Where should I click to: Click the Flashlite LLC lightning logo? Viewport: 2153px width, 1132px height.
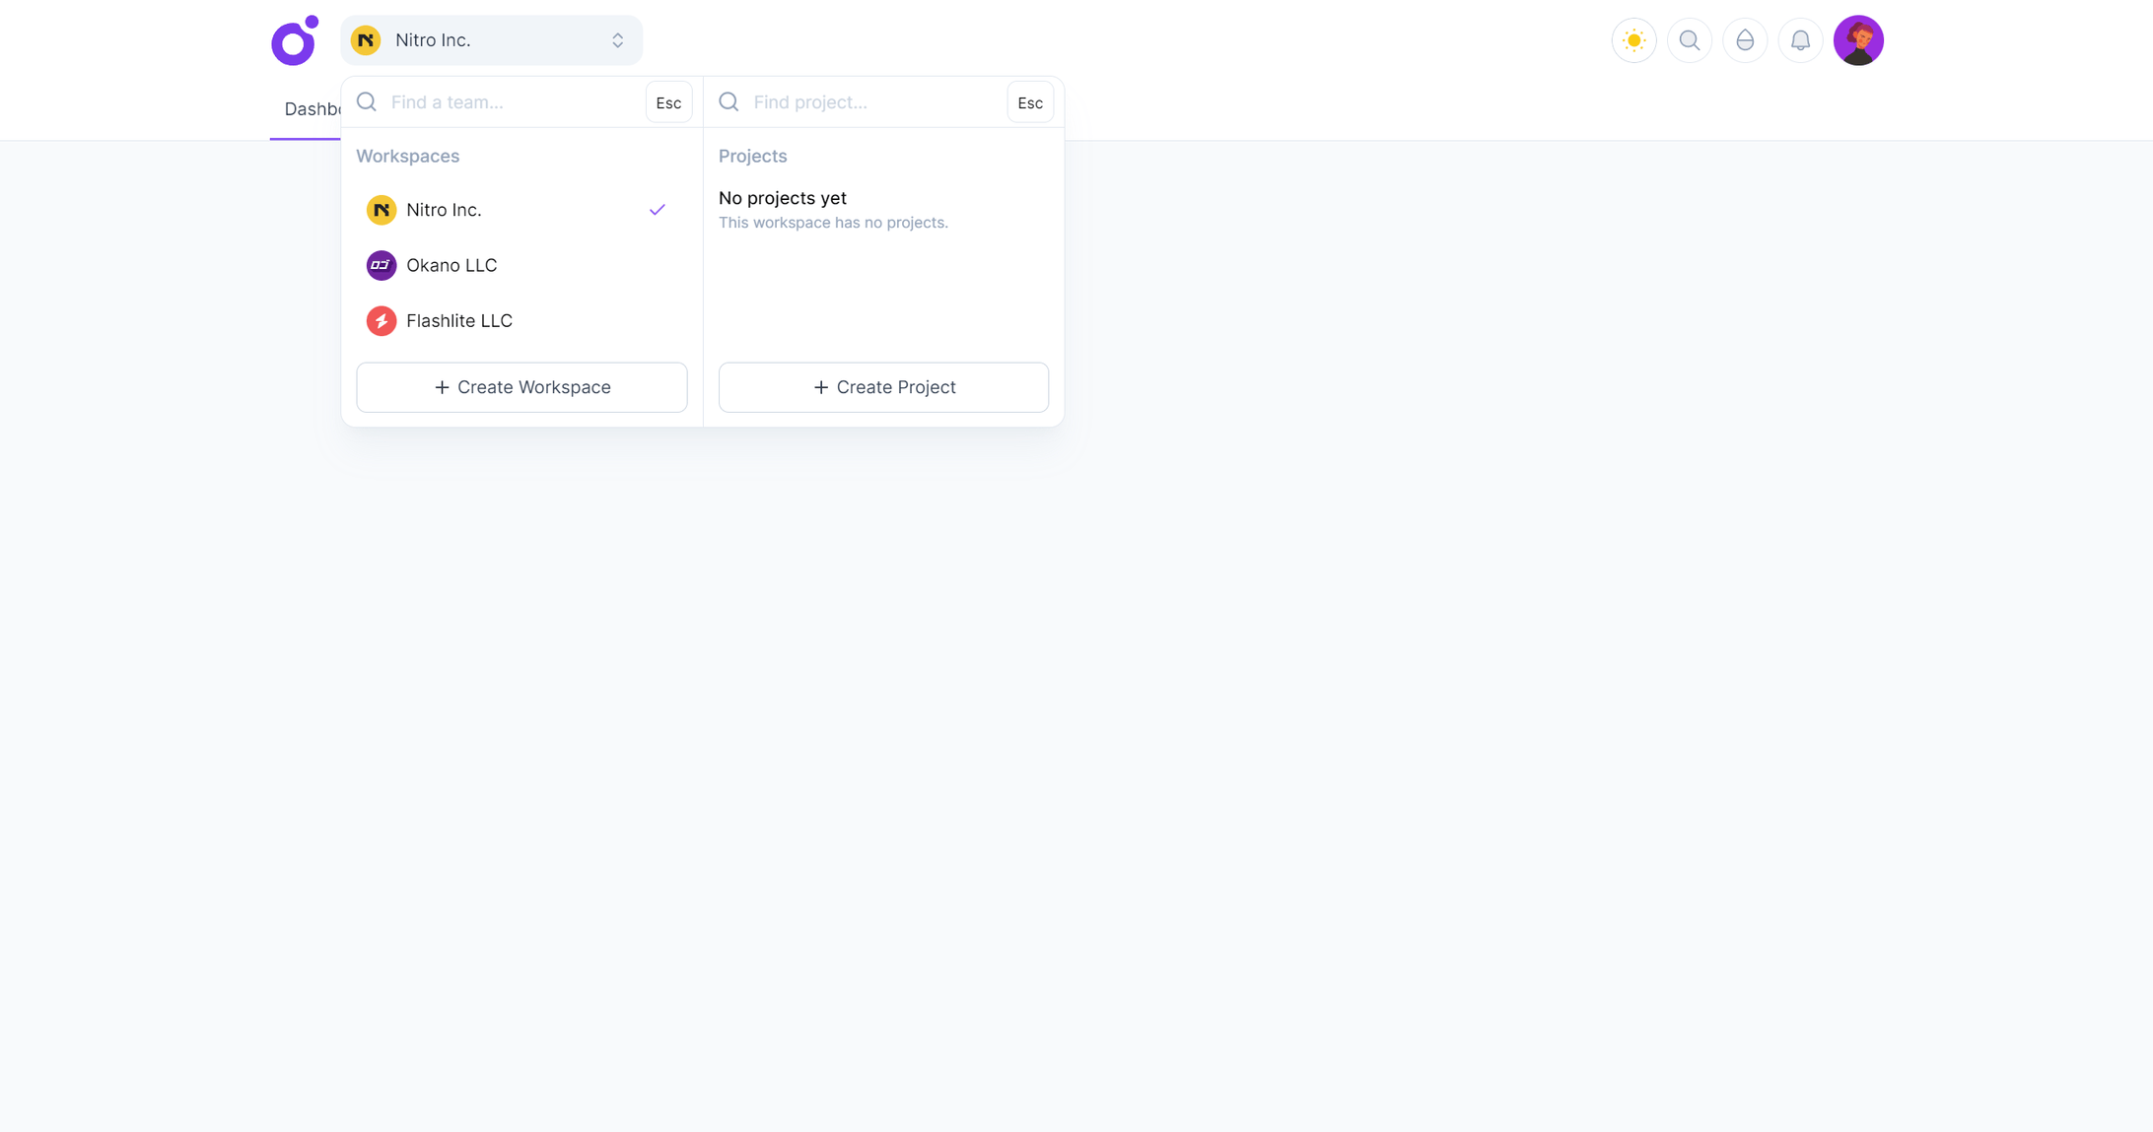pos(382,321)
